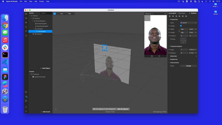Open Rotation Z Axis dropdown
Screen dimensions: 222x125
pos(193,53)
